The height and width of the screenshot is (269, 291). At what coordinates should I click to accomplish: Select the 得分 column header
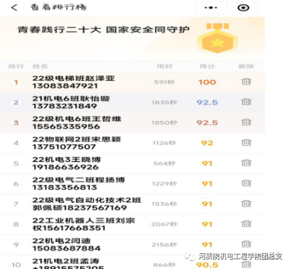pos(207,66)
